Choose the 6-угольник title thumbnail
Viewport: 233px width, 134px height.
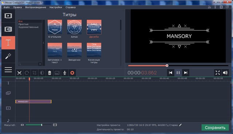coord(55,27)
